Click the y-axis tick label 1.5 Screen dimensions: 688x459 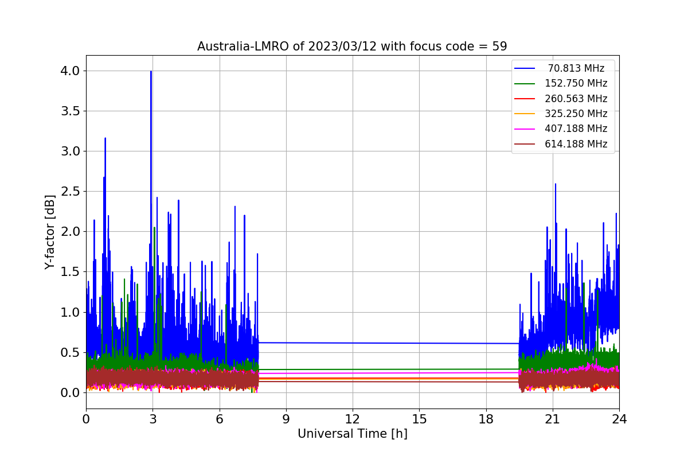point(71,272)
